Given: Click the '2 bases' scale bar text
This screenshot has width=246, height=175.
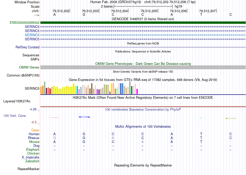Looking at the screenshot, I should pos(107,6).
